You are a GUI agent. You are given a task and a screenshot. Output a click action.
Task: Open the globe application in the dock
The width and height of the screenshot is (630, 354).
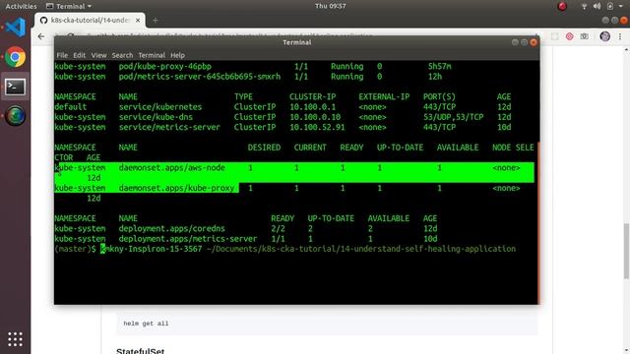coord(16,116)
